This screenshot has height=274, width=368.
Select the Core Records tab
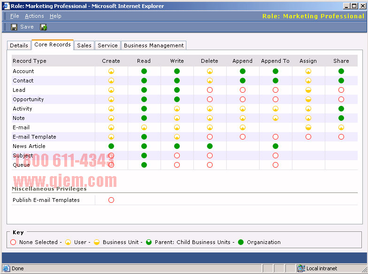(53, 44)
